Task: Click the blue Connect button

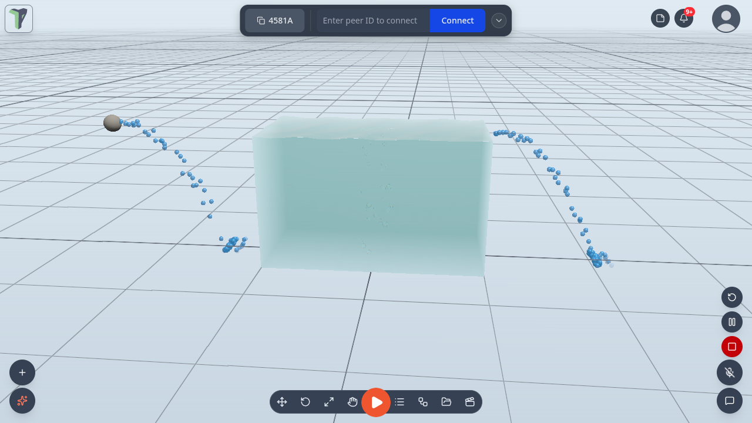Action: (458, 21)
